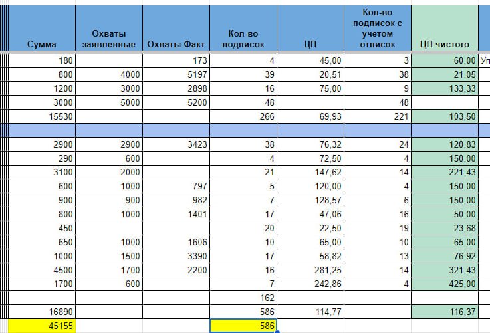Screen dimensions: 490x333
Task: Select the cell containing 3100
Action: coord(42,172)
